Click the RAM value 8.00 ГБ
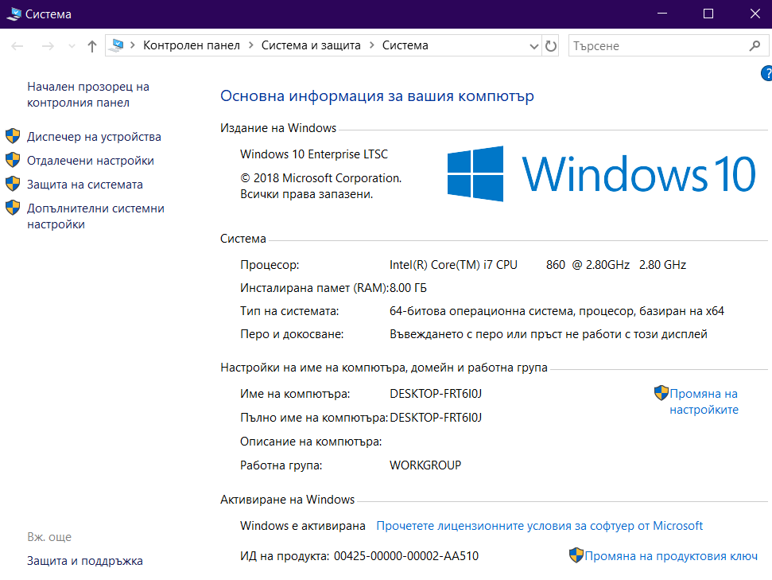The height and width of the screenshot is (580, 772). [x=408, y=288]
